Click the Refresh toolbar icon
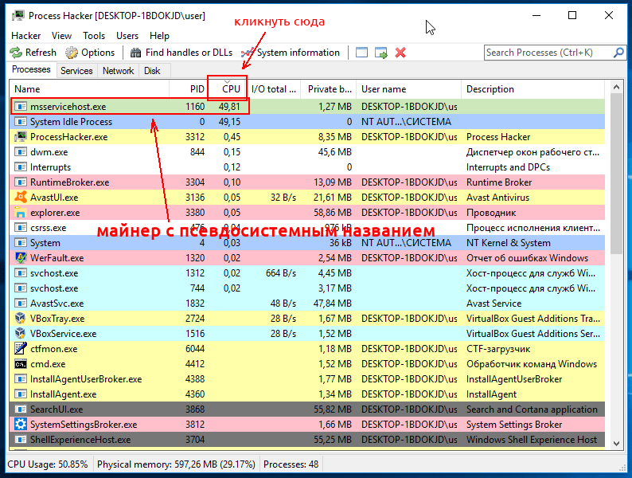This screenshot has height=478, width=632. 16,53
